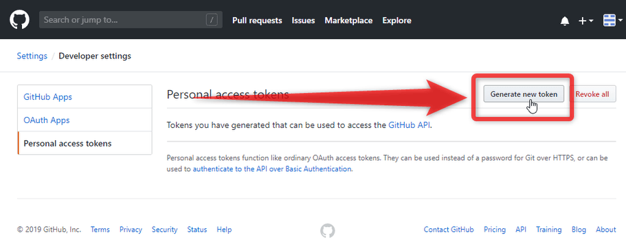Open the API footer link
This screenshot has height=251, width=626.
click(521, 230)
